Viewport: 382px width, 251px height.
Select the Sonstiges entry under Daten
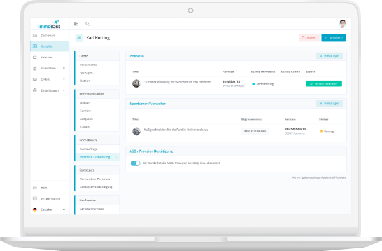87,73
